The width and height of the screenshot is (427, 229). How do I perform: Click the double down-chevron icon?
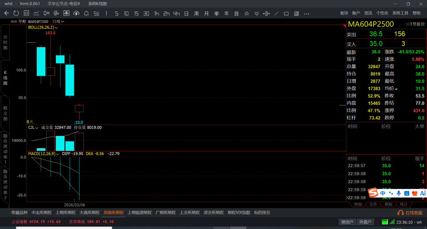(x=257, y=13)
